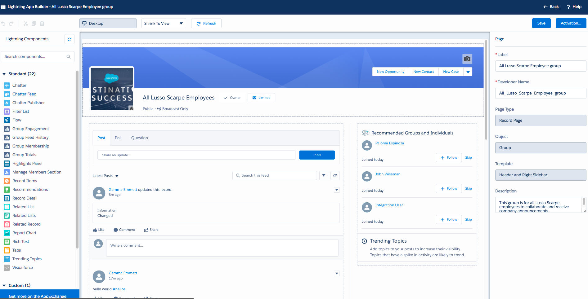Click the camera icon on banner

[467, 59]
